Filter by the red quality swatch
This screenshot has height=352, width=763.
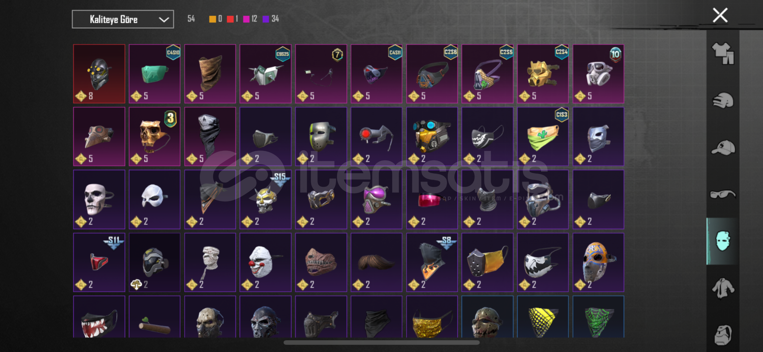(x=230, y=19)
